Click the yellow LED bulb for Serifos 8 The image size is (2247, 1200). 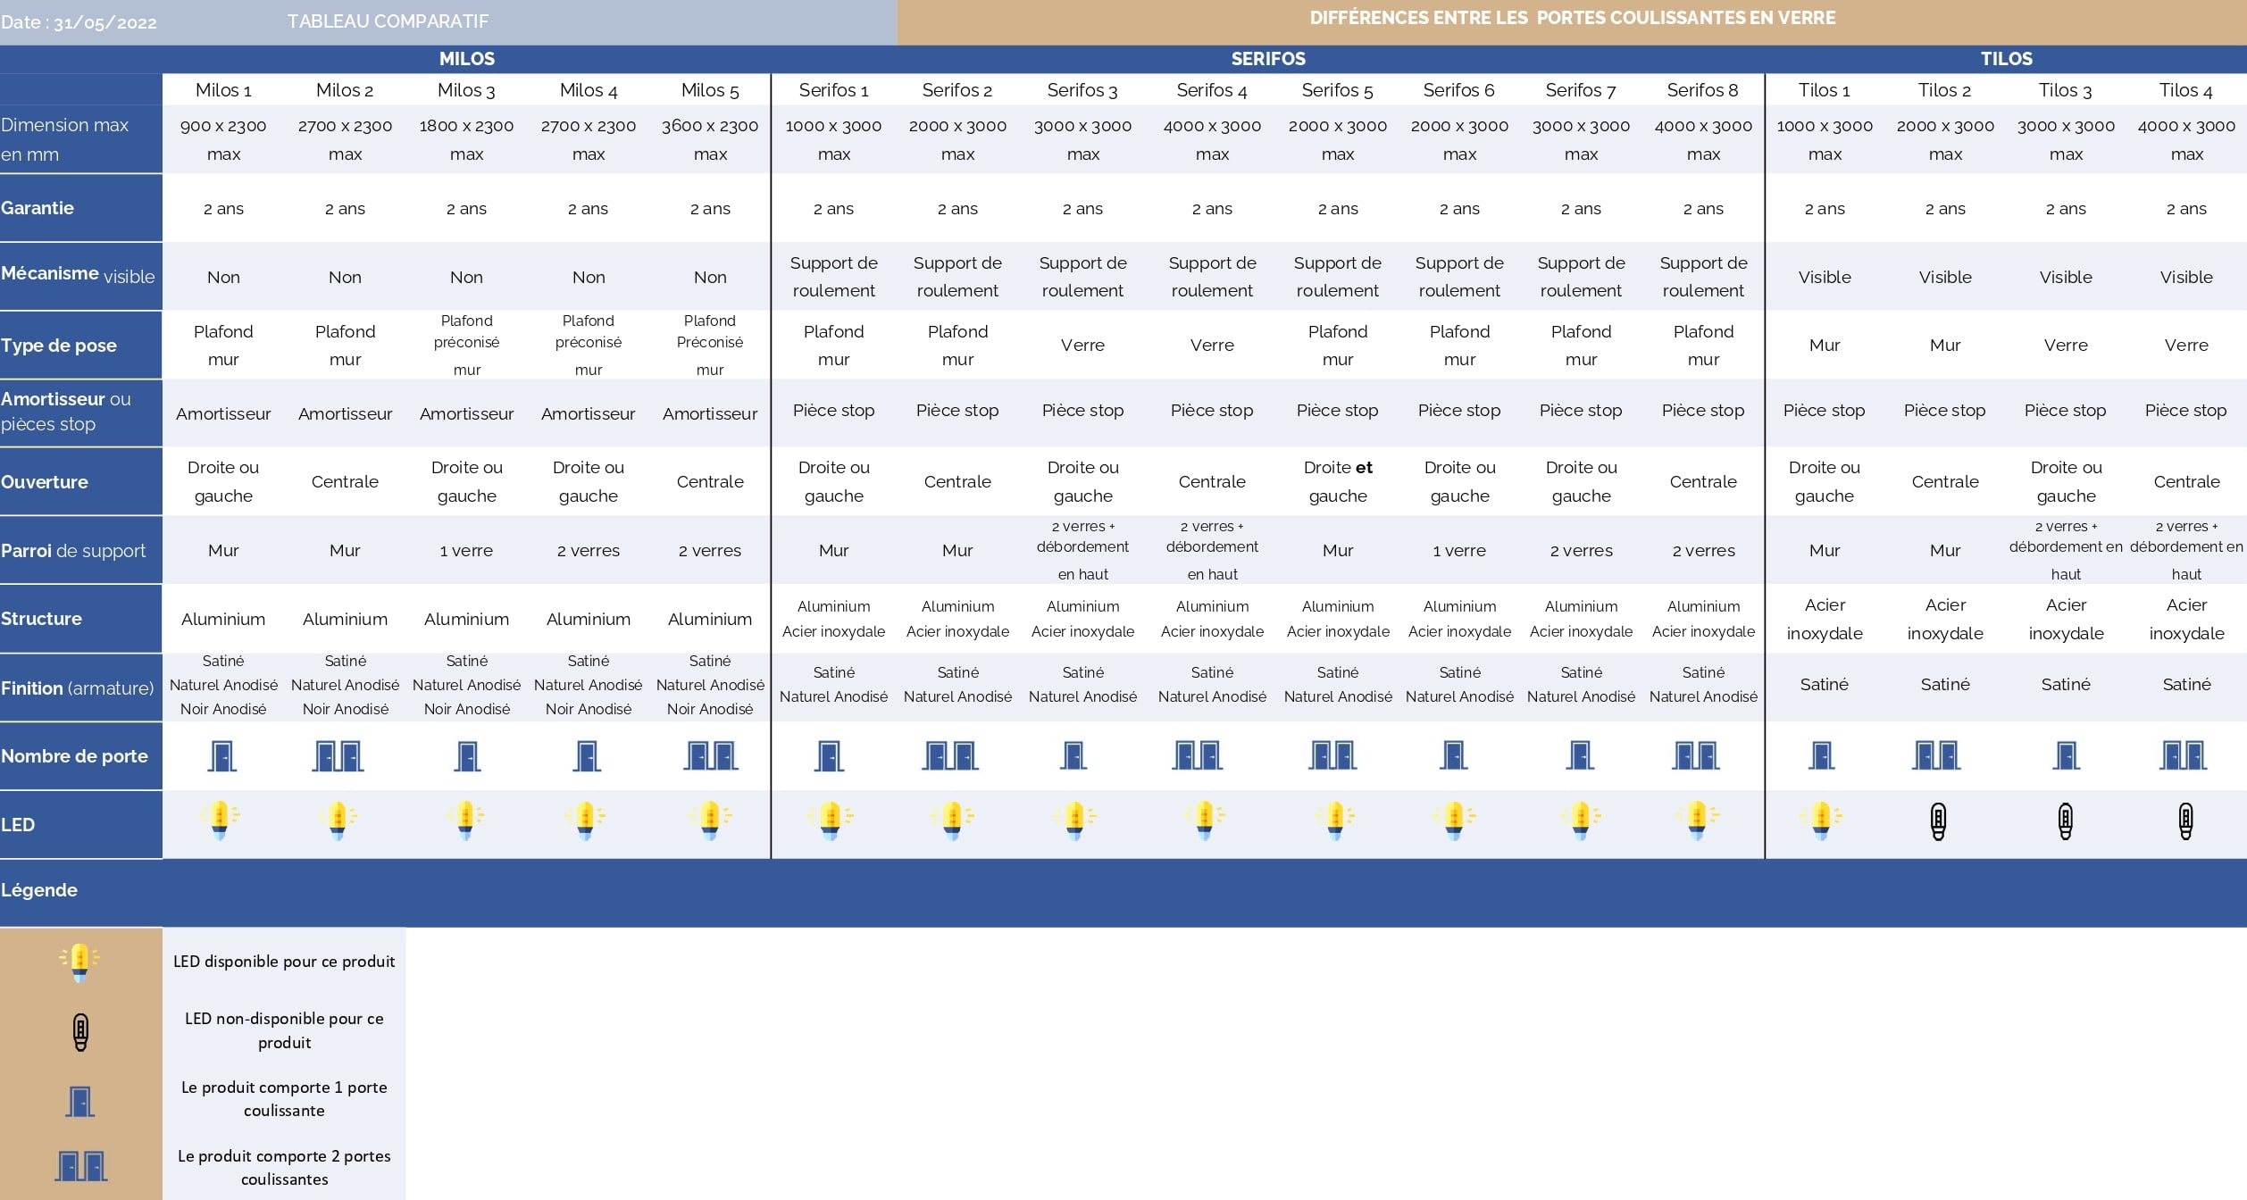click(x=1697, y=821)
